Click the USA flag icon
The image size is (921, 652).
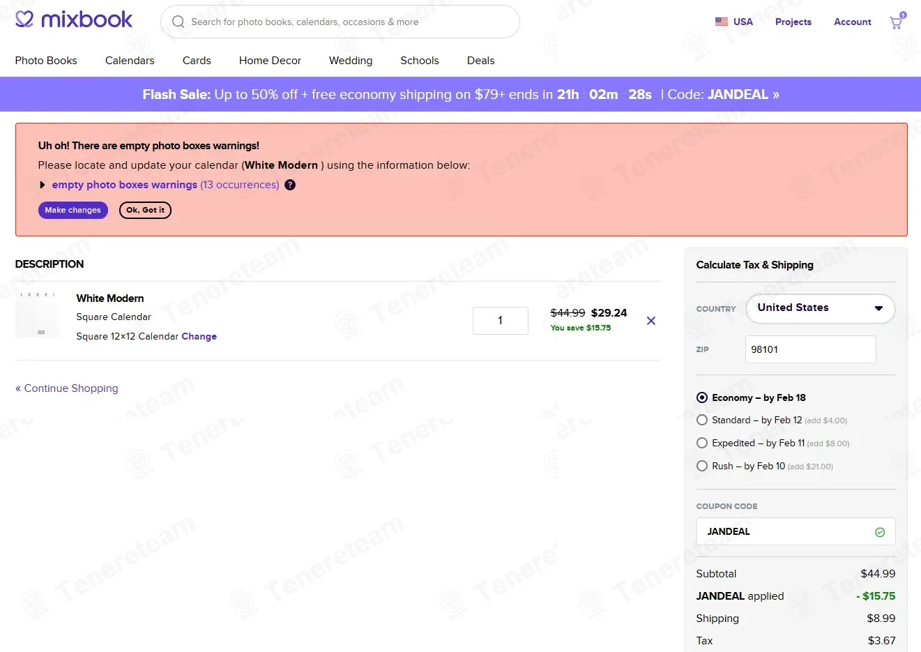[x=722, y=22]
